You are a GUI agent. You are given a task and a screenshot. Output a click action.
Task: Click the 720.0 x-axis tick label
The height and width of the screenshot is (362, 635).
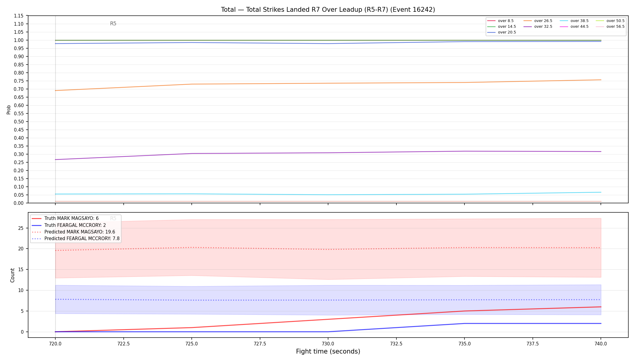55,344
